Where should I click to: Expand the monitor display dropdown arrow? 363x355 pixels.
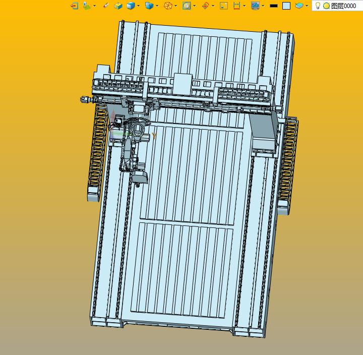click(x=263, y=6)
